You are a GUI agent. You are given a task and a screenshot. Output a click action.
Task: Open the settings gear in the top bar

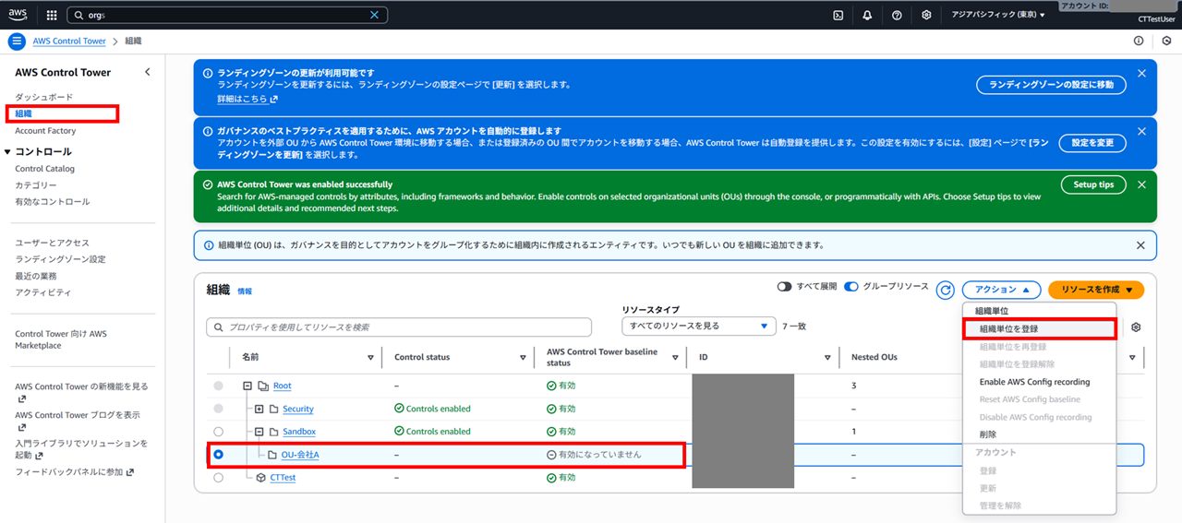coord(926,16)
